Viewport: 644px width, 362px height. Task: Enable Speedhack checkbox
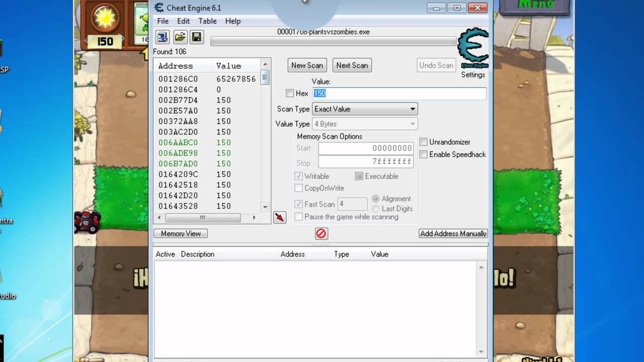(424, 154)
